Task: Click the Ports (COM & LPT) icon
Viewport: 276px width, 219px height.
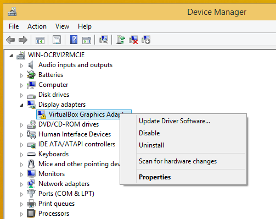Action: pos(31,194)
